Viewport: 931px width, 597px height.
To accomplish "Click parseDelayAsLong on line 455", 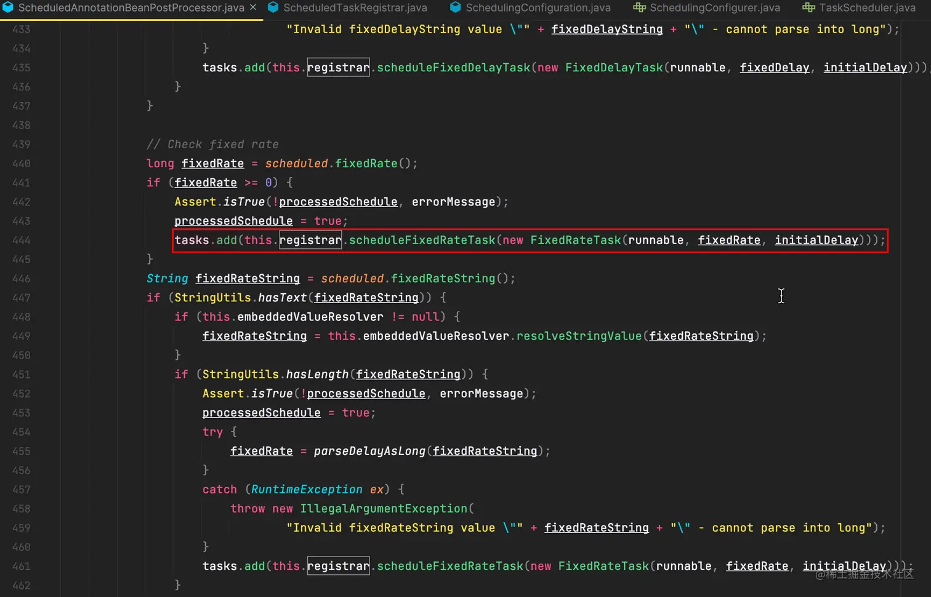I will point(369,451).
